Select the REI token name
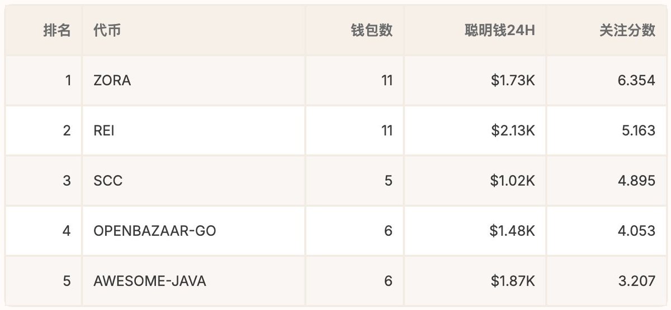Image resolution: width=671 pixels, height=310 pixels. [x=104, y=130]
